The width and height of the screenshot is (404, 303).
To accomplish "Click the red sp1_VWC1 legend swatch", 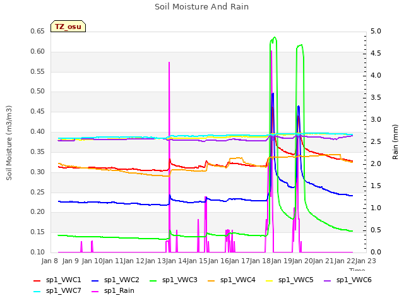I will [37, 280].
